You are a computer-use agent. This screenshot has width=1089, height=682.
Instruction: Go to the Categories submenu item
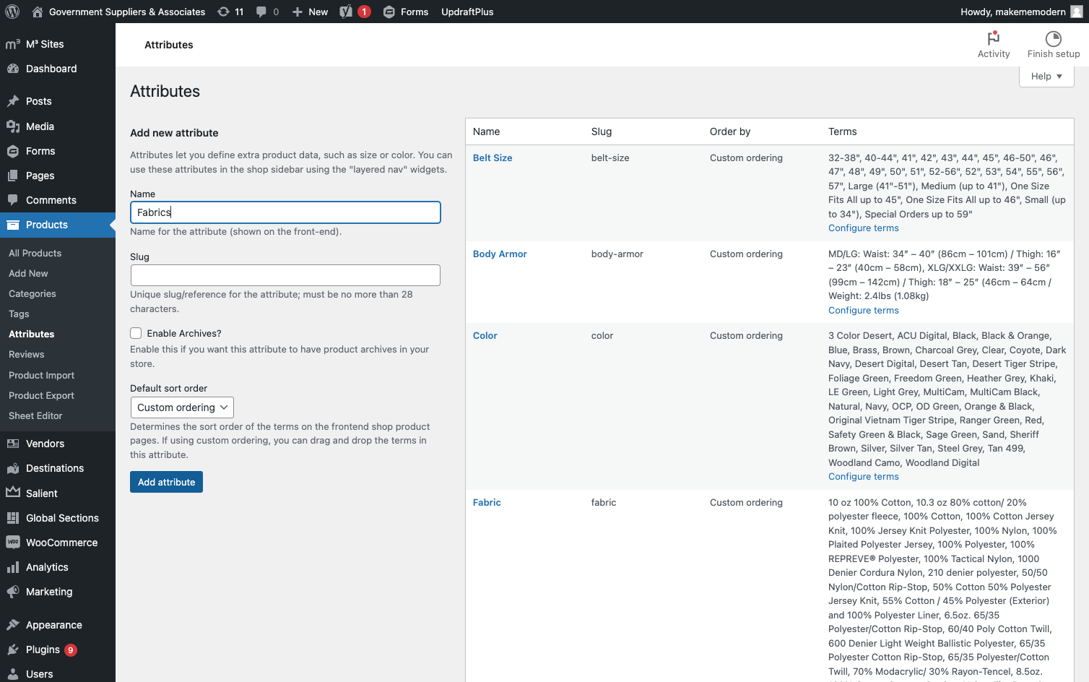coord(32,294)
